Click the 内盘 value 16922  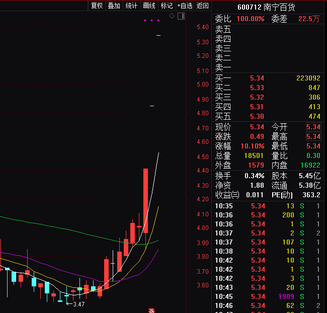point(310,165)
